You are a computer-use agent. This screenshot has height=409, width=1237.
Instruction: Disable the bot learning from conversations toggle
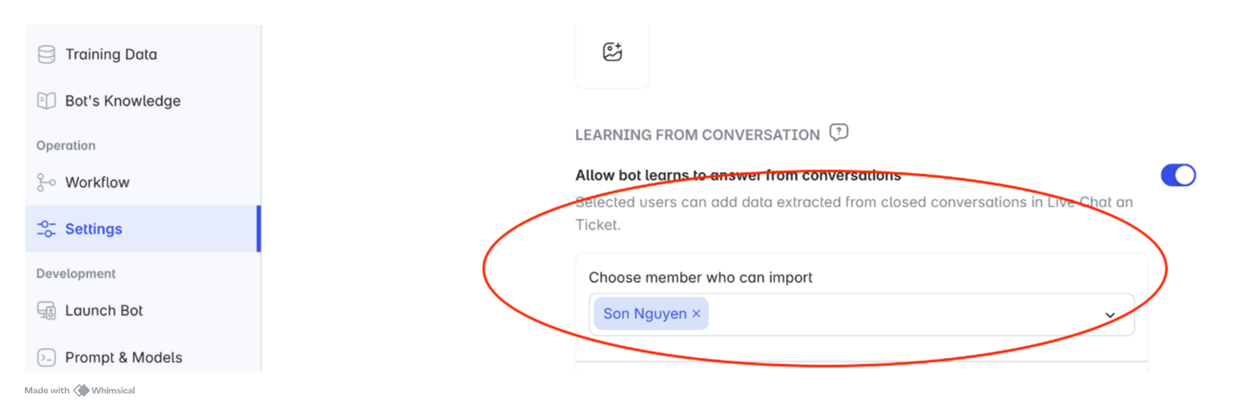point(1178,175)
